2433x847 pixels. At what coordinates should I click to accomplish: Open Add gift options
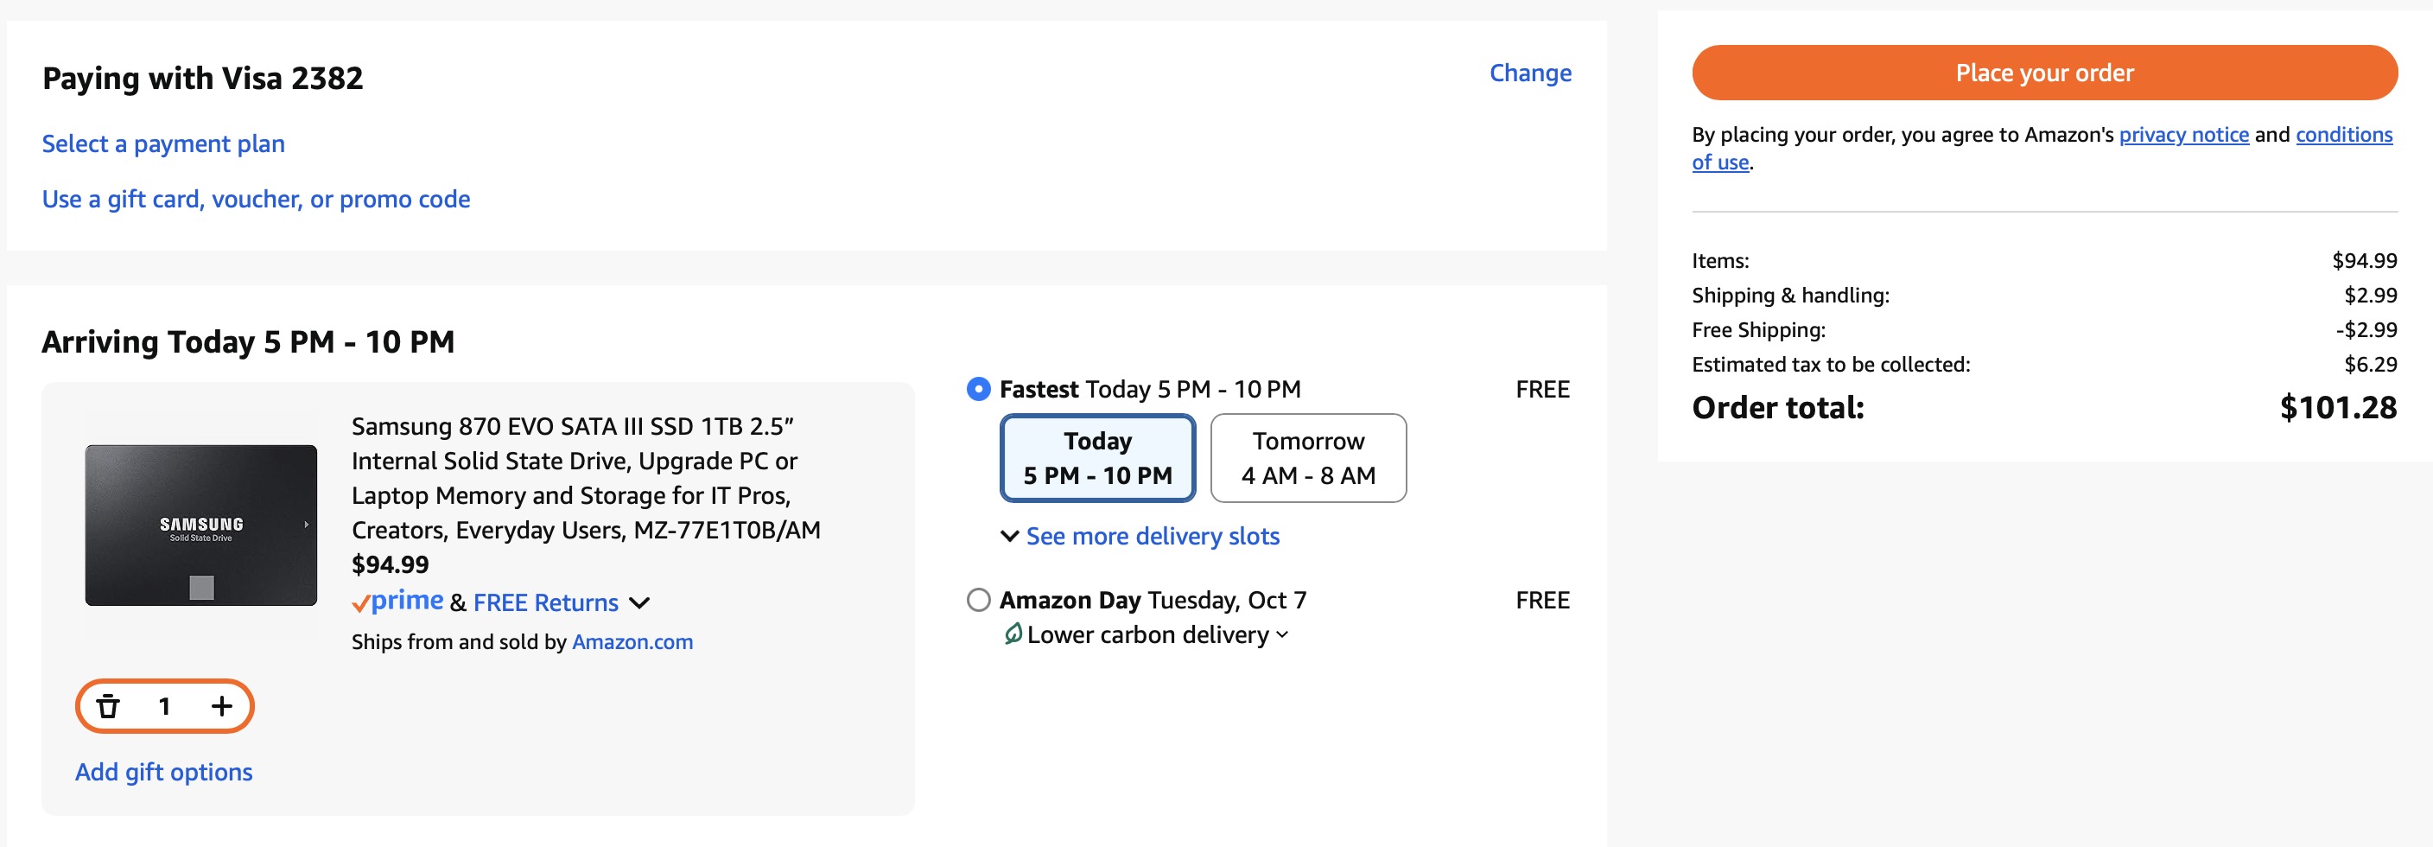[x=164, y=773]
